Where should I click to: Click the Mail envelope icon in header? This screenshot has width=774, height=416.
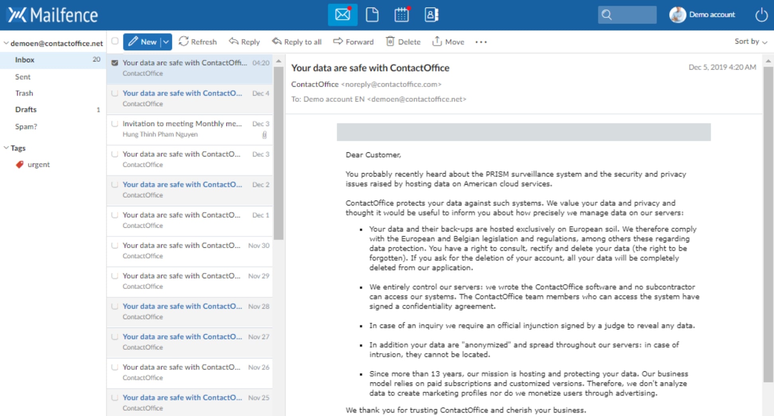click(343, 15)
